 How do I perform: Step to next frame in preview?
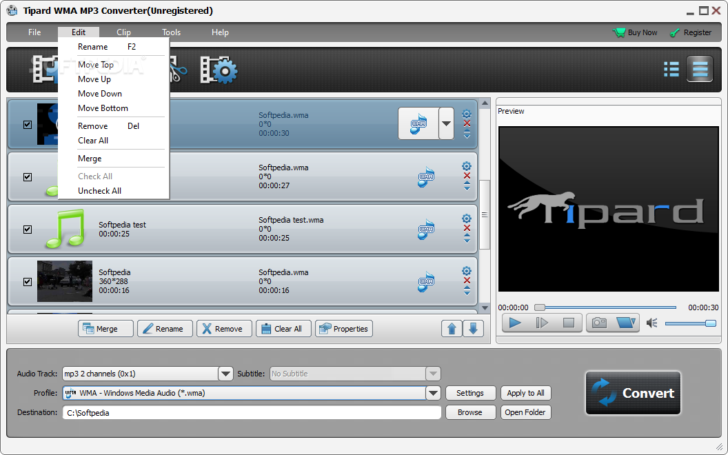[x=542, y=323]
